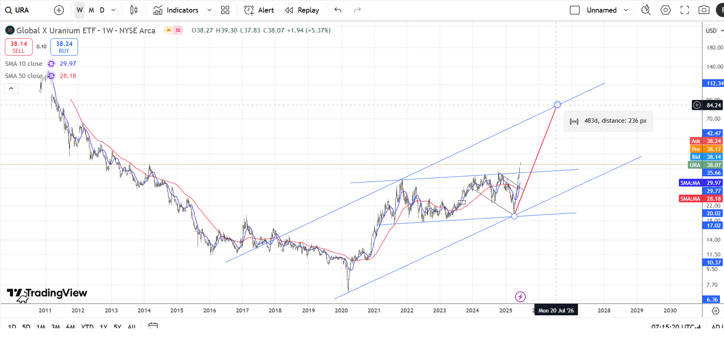
Task: Switch to the D daily interval
Action: coord(102,10)
